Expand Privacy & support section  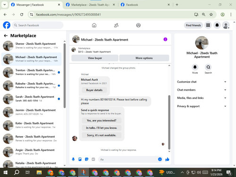click(x=202, y=106)
